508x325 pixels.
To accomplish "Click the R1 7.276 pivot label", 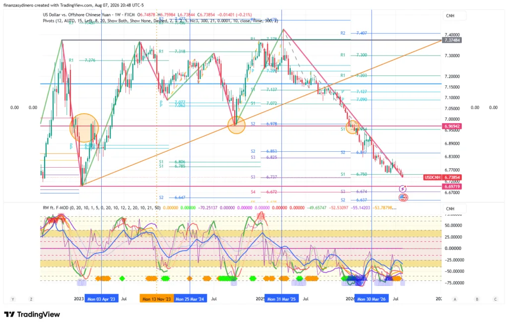I will tap(82, 60).
